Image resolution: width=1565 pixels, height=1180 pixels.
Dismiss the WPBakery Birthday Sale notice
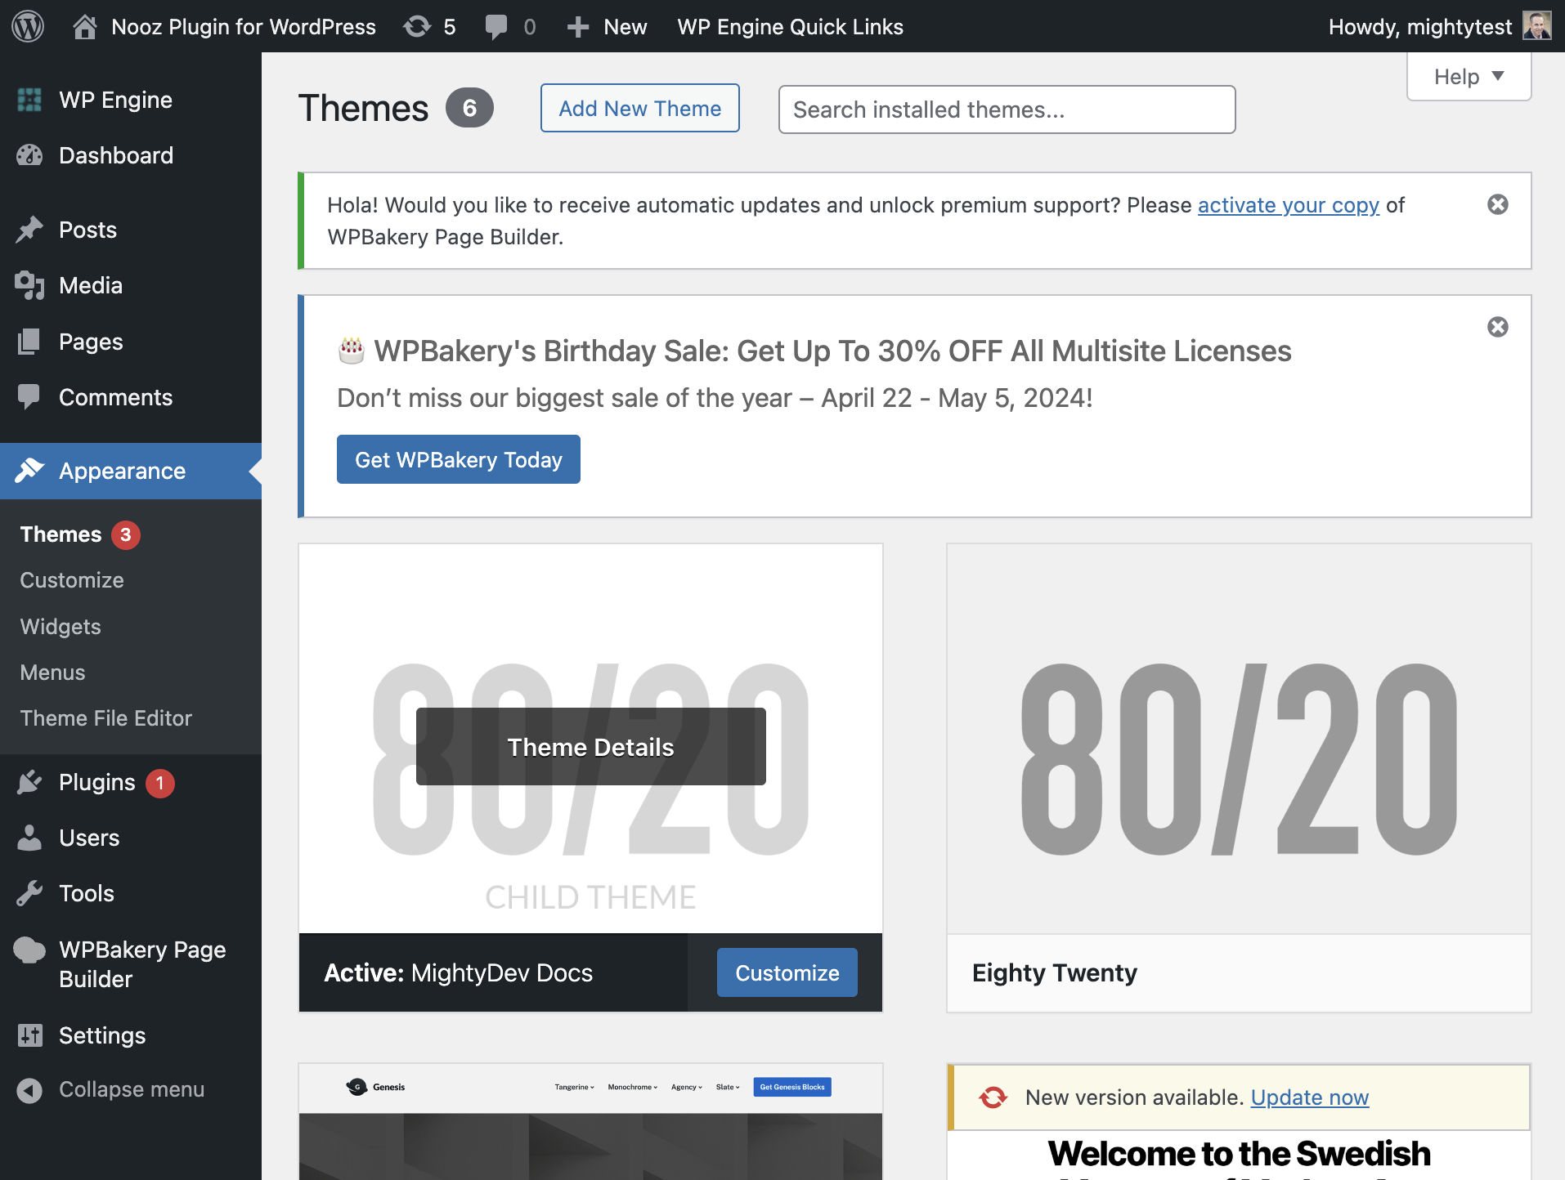coord(1498,327)
